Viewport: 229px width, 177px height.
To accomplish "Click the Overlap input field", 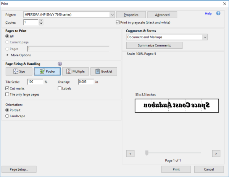I will 86,82.
